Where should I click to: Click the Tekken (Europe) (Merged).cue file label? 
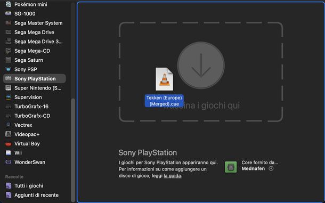(x=164, y=101)
